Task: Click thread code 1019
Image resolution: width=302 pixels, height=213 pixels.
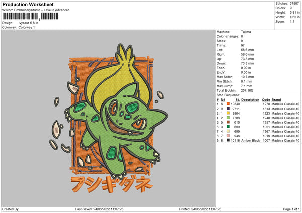Action: coord(266,136)
